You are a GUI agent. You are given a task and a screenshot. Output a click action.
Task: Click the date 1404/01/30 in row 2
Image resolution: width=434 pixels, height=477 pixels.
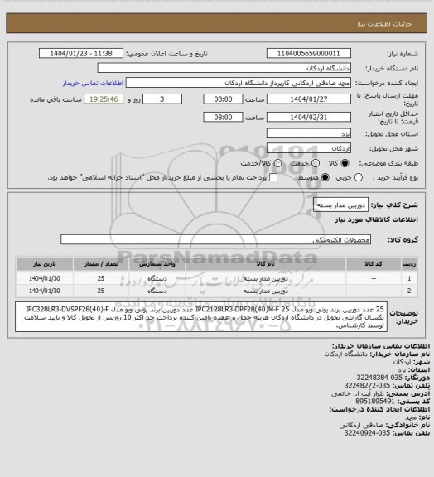[x=45, y=291]
